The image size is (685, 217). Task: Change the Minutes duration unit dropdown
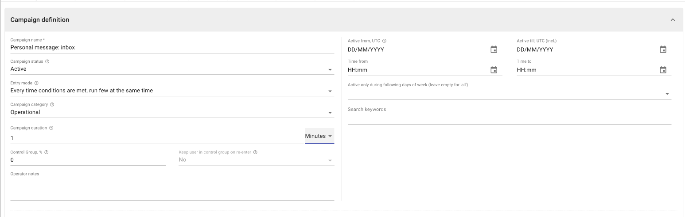pos(319,136)
